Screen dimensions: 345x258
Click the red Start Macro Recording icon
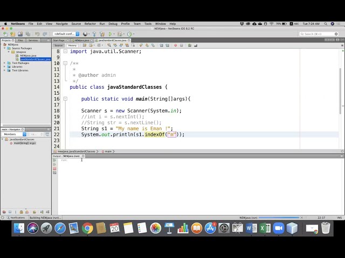(176, 45)
